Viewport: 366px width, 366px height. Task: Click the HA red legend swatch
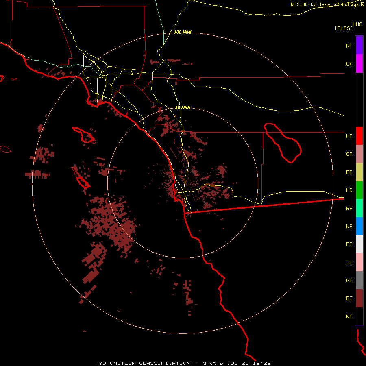359,136
